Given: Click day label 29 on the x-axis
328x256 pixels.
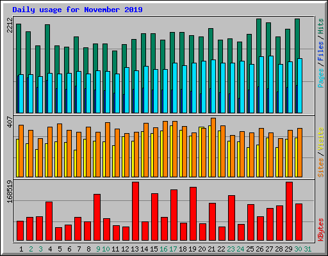Looking at the screenshot, I should 288,249.
